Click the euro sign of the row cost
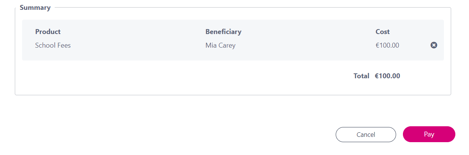 tap(377, 45)
